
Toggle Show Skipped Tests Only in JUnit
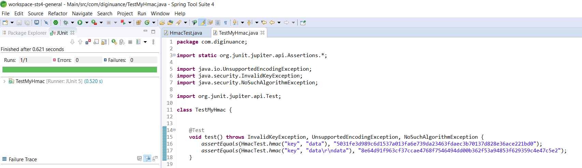tap(96, 42)
